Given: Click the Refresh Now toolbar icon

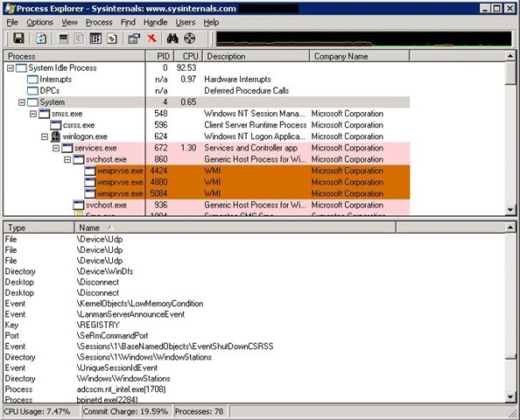Looking at the screenshot, I should click(x=41, y=38).
